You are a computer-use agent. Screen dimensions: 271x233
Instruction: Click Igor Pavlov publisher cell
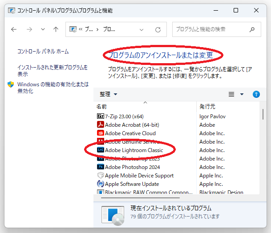click(x=212, y=116)
